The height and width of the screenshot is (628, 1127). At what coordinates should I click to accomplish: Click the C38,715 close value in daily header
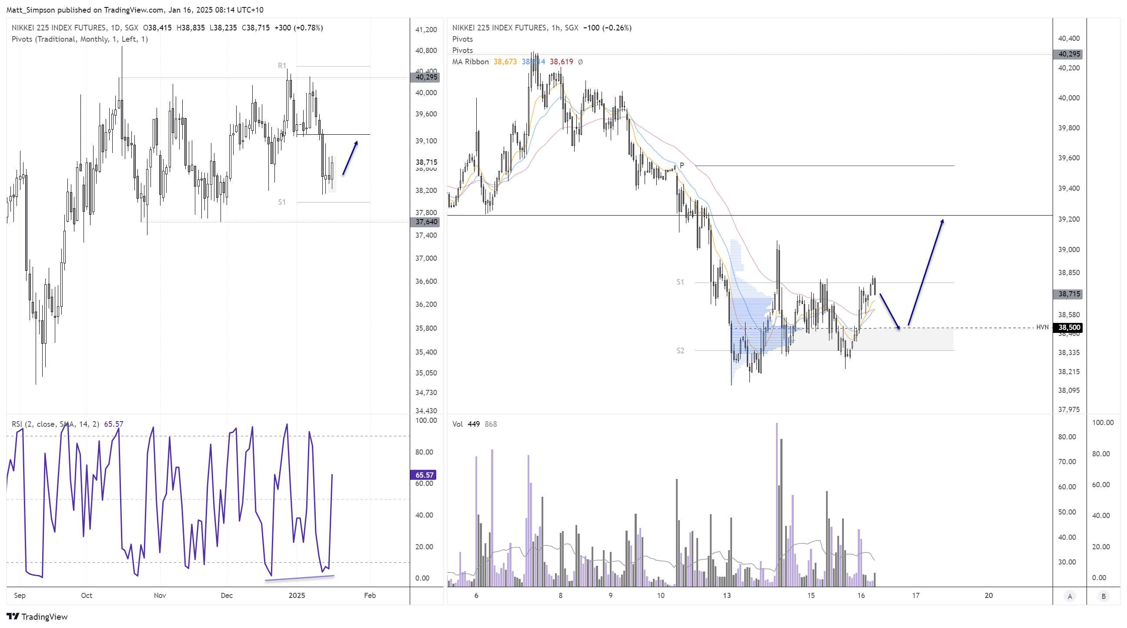coord(255,27)
